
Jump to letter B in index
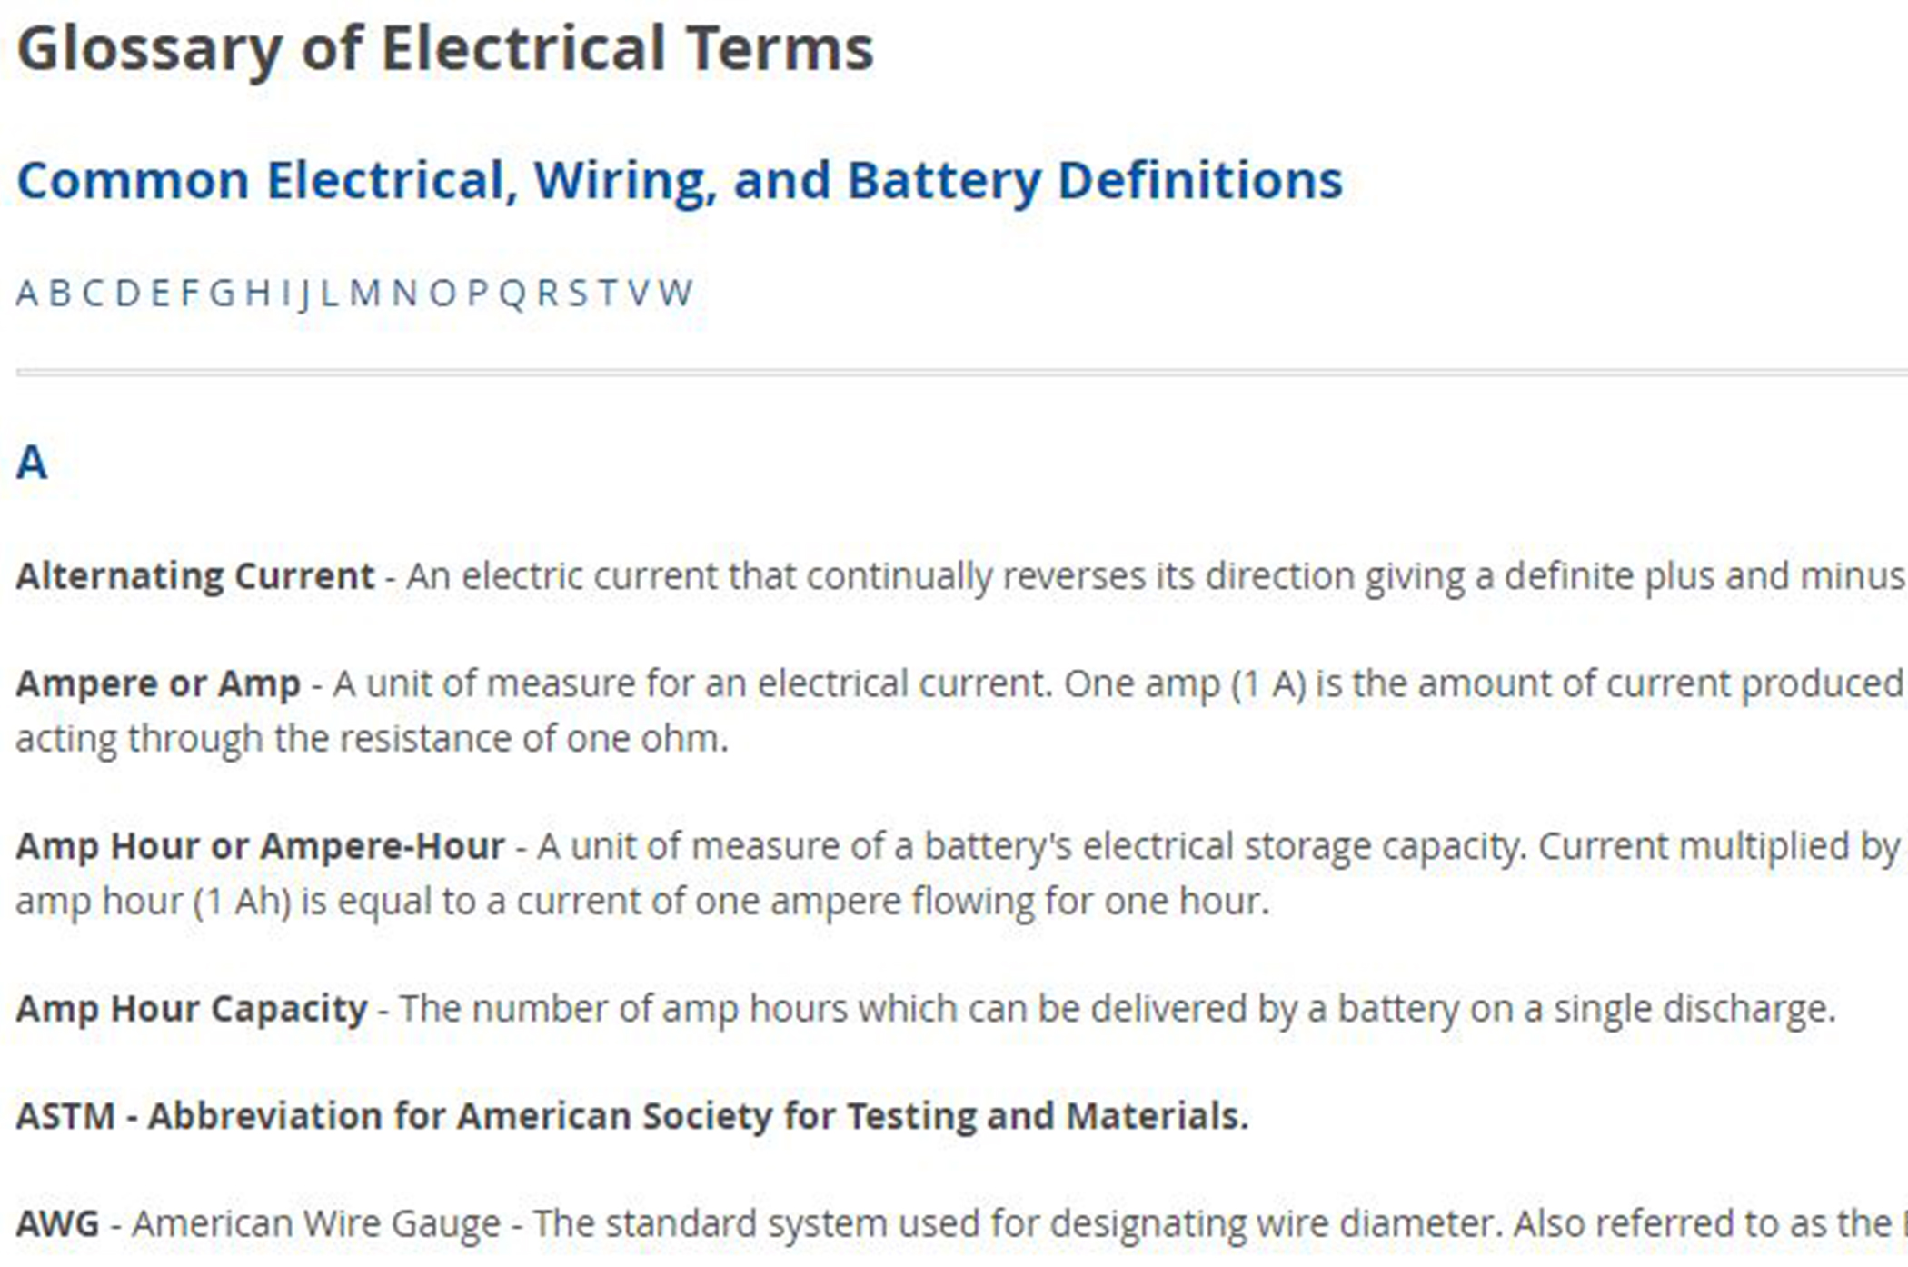(60, 294)
